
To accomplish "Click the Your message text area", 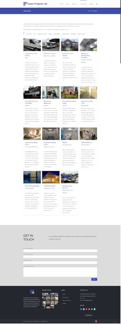I will pos(60,272).
